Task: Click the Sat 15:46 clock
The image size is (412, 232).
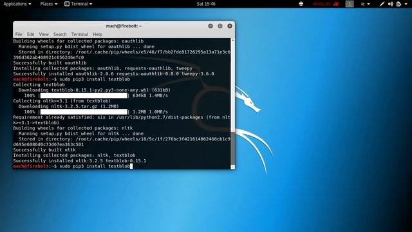Action: point(206,4)
